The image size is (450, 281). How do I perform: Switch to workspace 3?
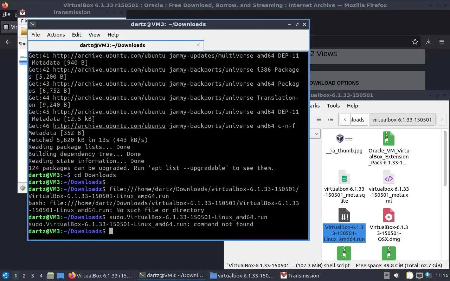tap(32, 276)
